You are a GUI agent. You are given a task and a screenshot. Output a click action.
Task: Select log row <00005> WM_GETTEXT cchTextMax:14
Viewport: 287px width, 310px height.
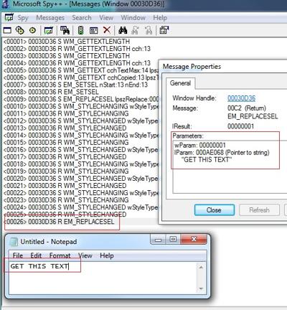[81, 70]
